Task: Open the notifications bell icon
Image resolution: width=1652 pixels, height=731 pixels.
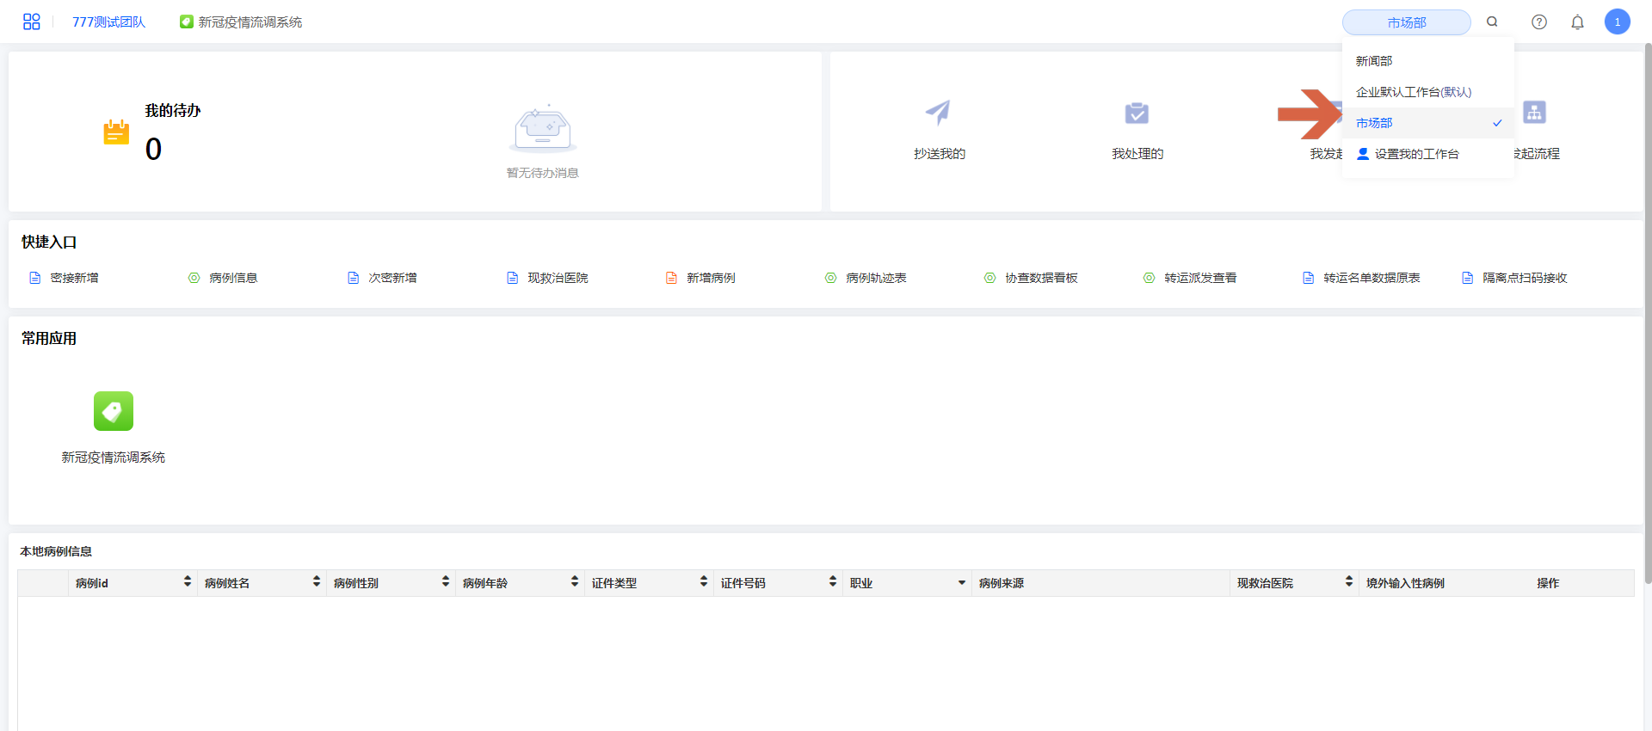Action: [1577, 22]
